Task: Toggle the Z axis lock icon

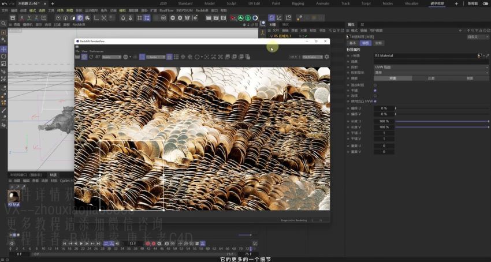Action: (x=36, y=18)
